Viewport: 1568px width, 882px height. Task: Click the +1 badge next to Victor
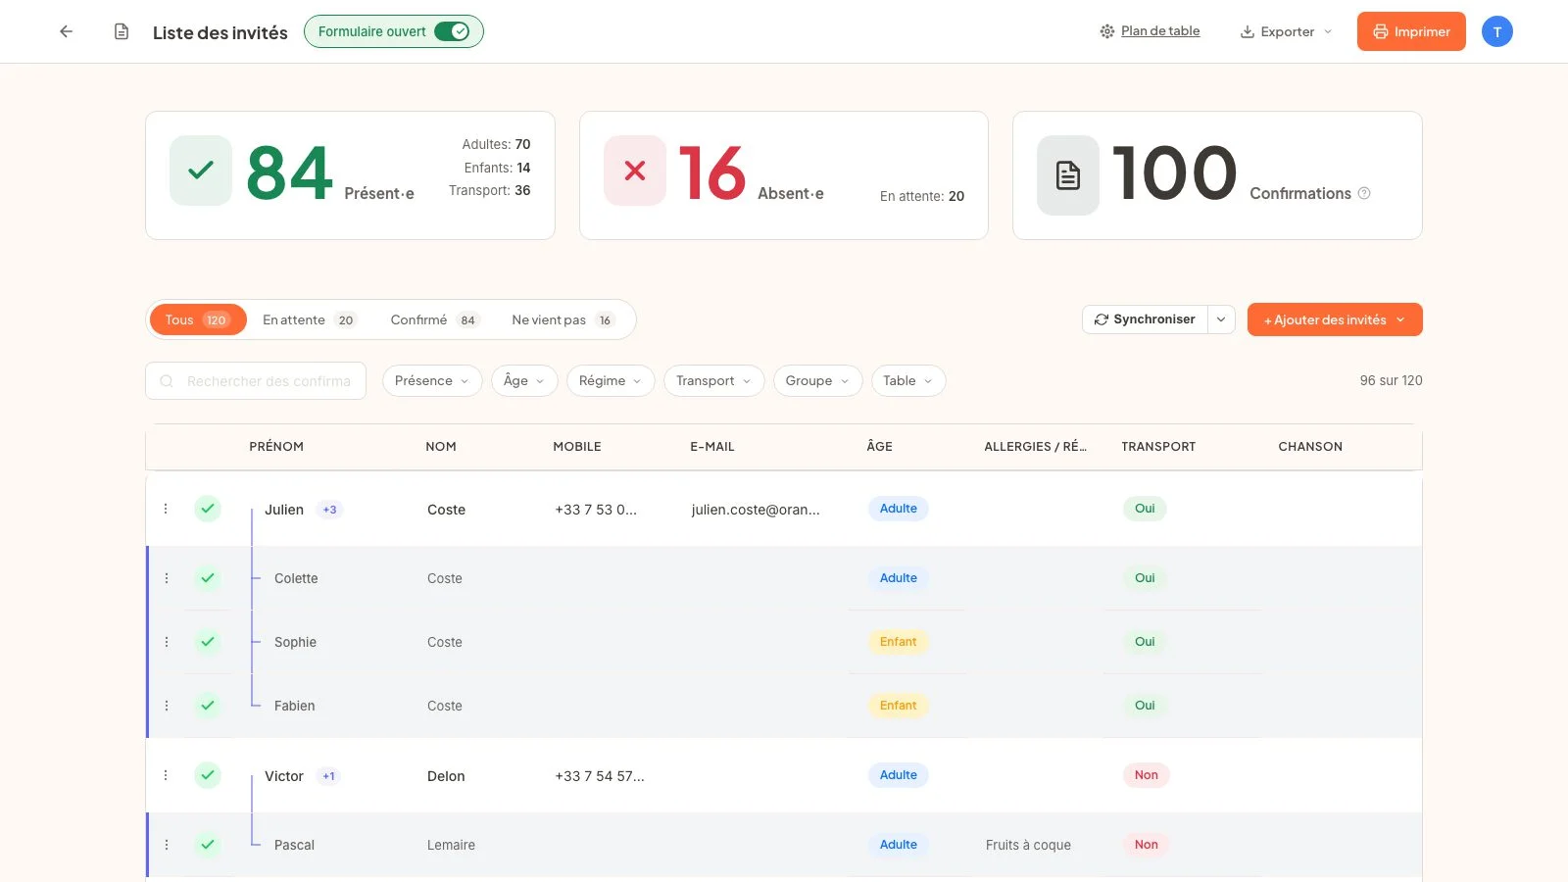pyautogui.click(x=328, y=776)
